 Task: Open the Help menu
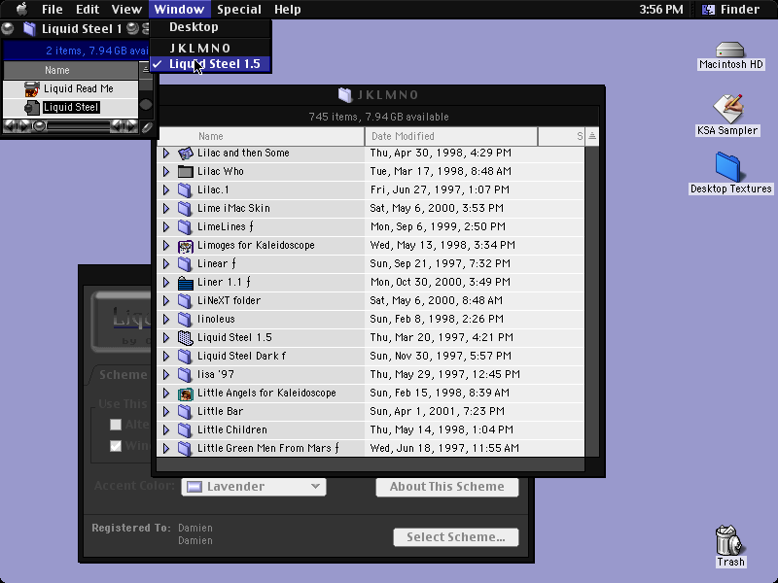click(287, 10)
